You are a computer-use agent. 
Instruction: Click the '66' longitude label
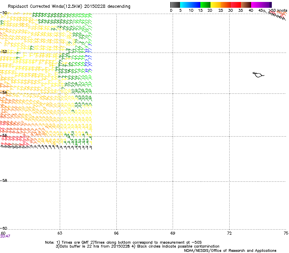[116, 233]
